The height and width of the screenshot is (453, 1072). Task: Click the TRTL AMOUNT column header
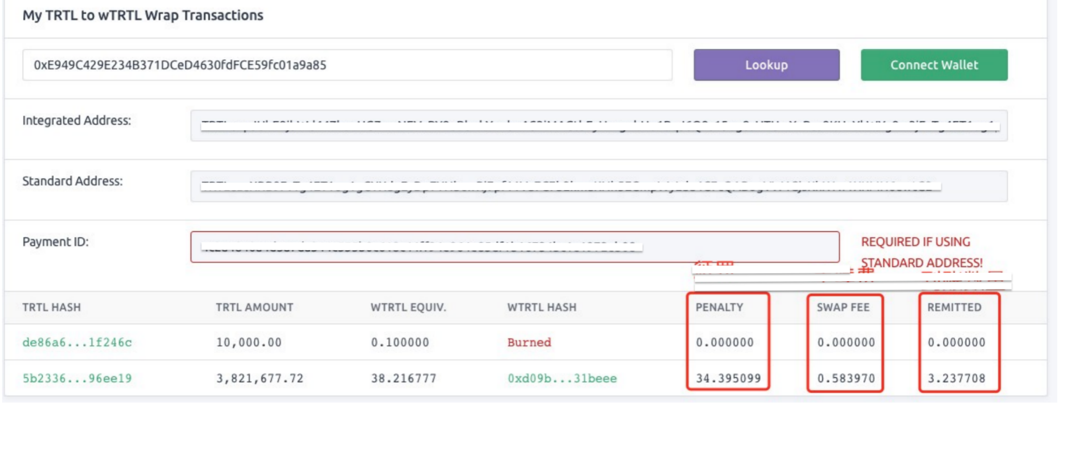click(255, 307)
